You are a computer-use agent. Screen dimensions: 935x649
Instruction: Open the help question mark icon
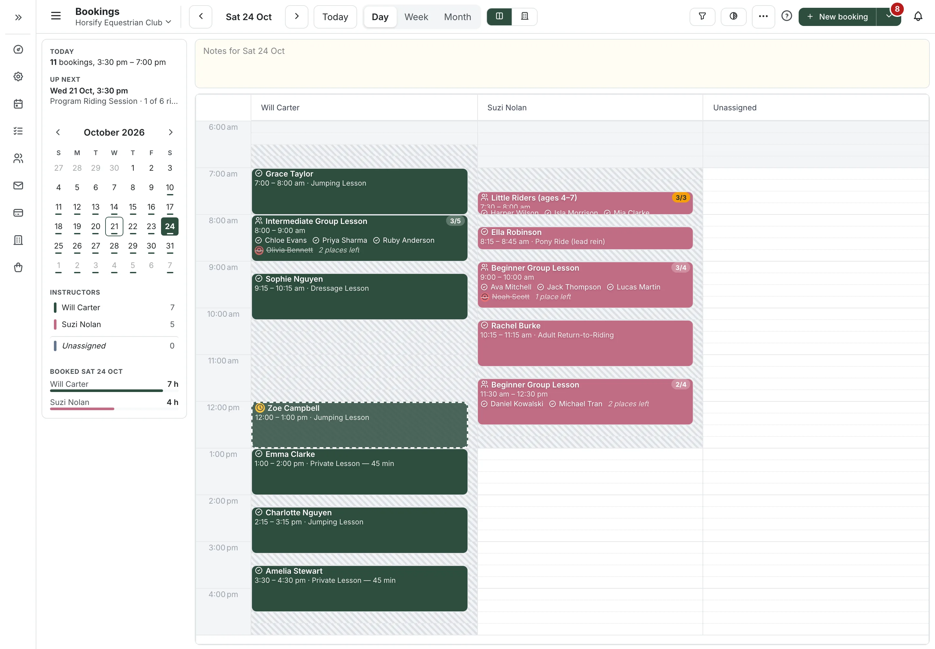[x=787, y=16]
